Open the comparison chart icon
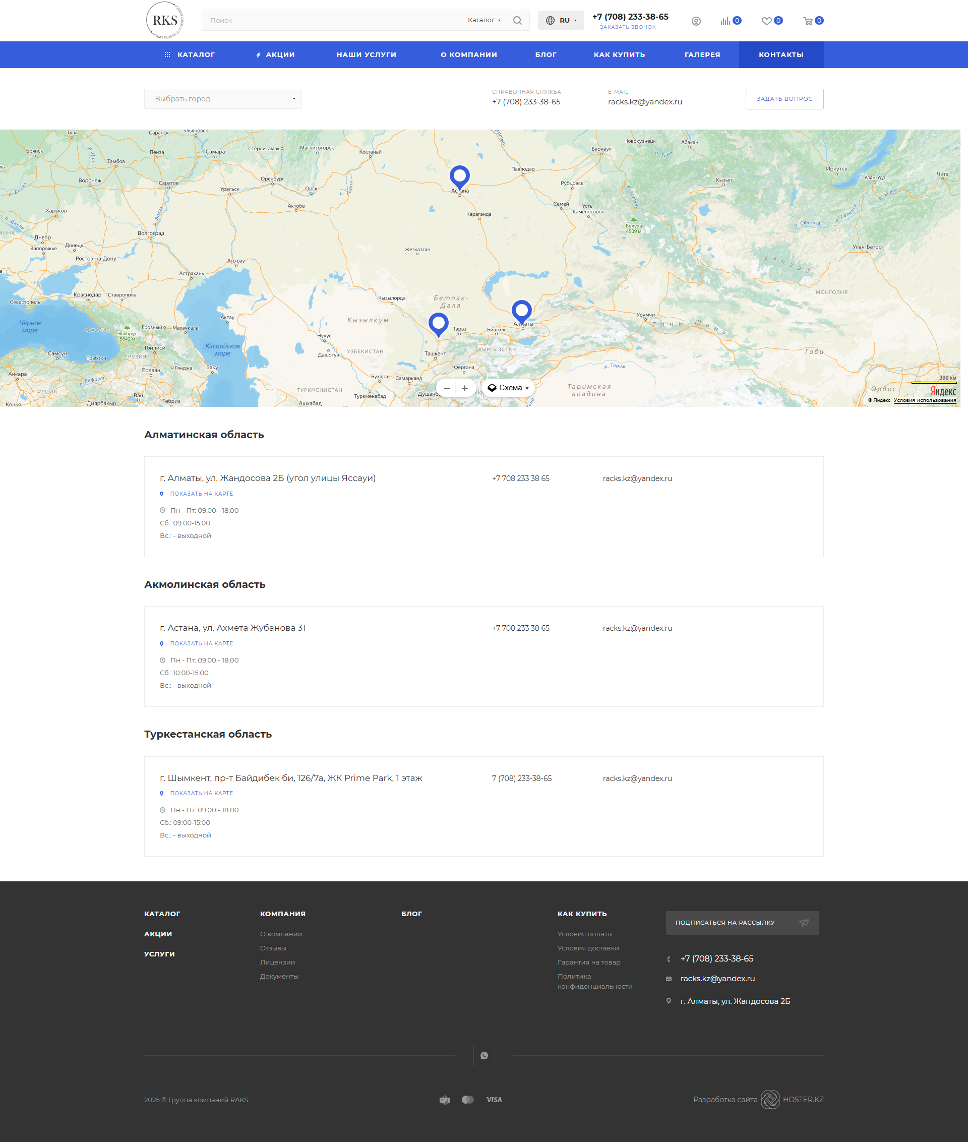968x1142 pixels. [x=725, y=21]
